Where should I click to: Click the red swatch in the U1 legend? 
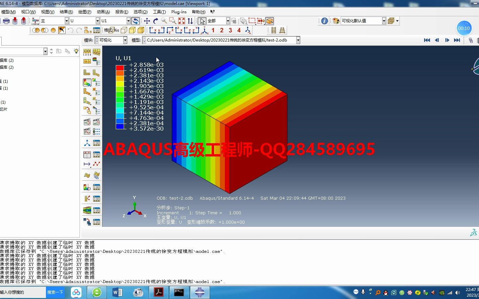click(x=120, y=68)
